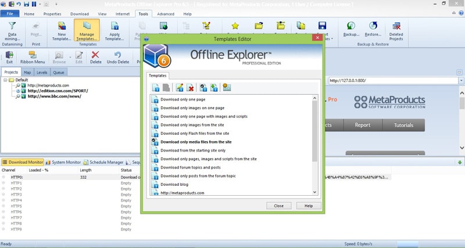Image resolution: width=465 pixels, height=248 pixels.
Task: Click the Close button in Templates Editor
Action: point(278,206)
